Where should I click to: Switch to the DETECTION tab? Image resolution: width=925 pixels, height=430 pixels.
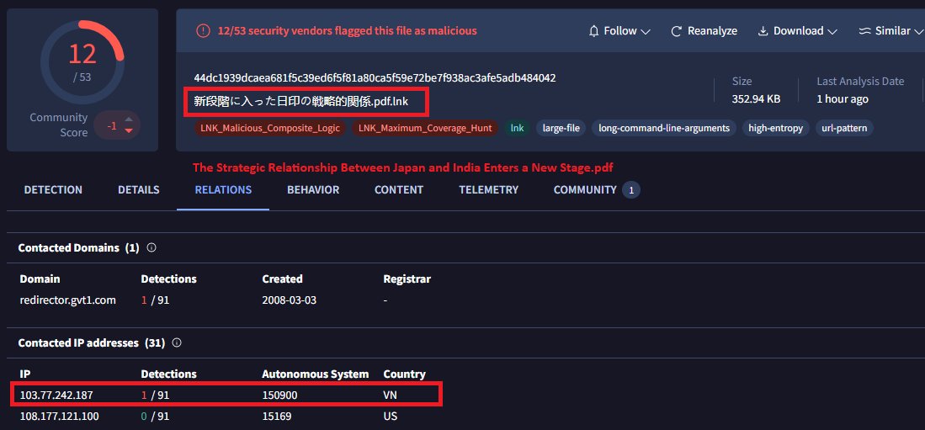point(53,190)
